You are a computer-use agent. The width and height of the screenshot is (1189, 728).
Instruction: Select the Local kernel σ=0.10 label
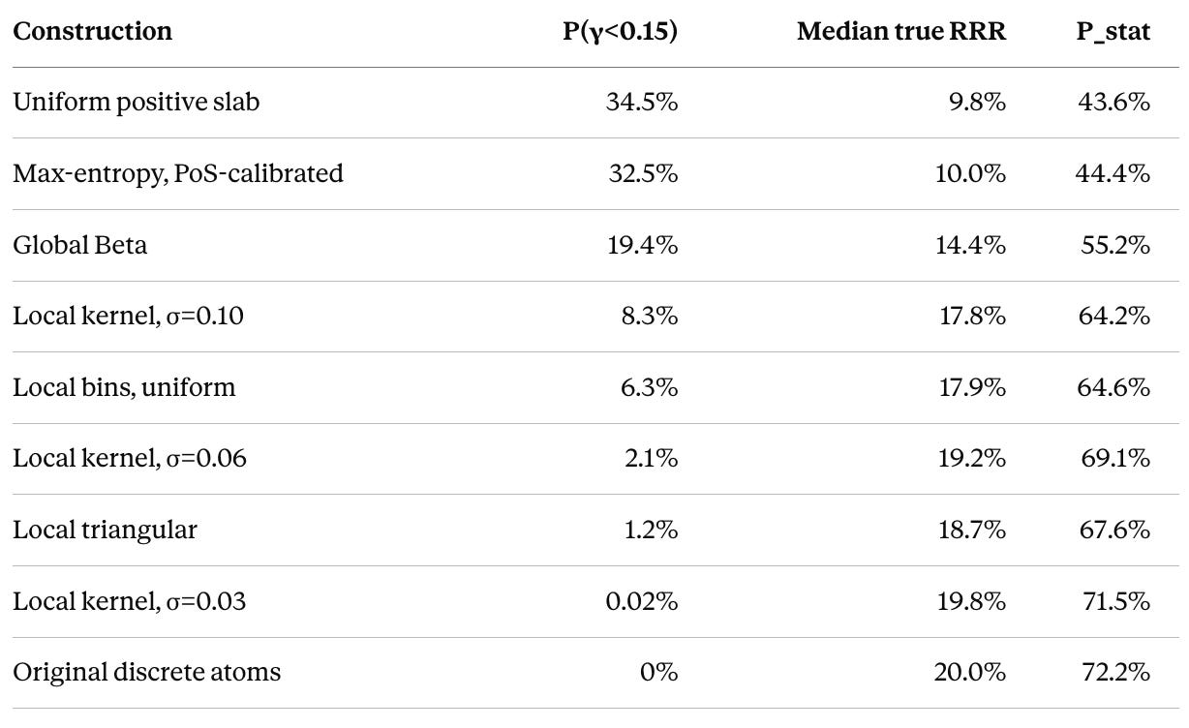[x=128, y=317]
